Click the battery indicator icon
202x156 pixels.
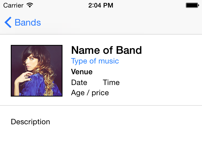(x=192, y=5)
